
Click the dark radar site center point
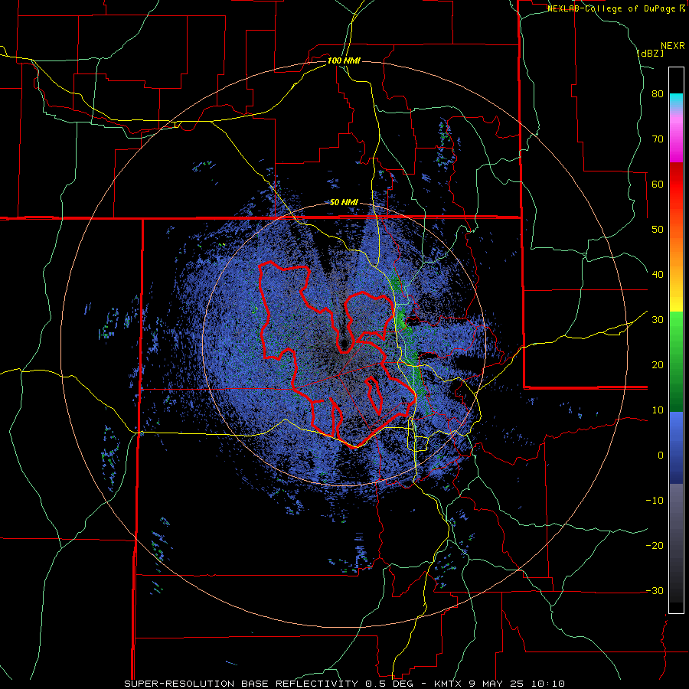click(344, 344)
